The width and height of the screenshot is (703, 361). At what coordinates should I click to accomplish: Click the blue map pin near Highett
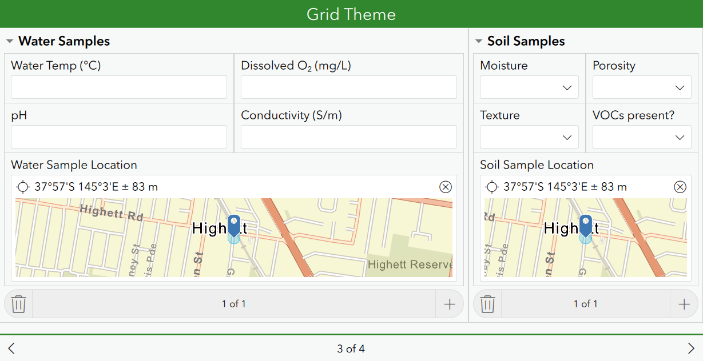[x=233, y=227]
